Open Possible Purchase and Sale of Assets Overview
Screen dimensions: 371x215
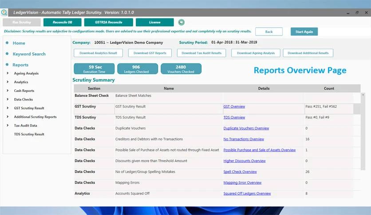point(260,150)
